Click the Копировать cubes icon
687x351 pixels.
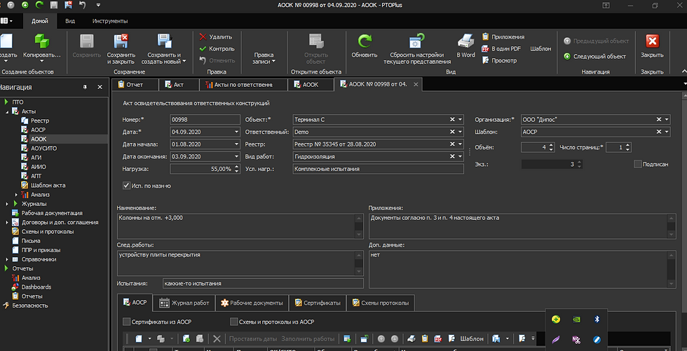click(x=42, y=41)
